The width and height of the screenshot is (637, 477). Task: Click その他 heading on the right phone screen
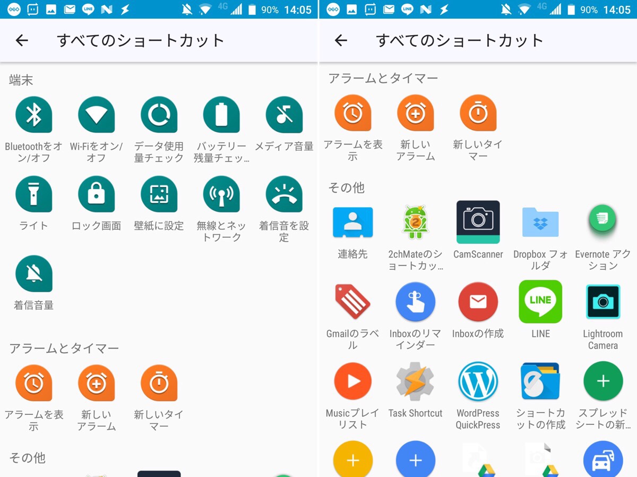347,188
